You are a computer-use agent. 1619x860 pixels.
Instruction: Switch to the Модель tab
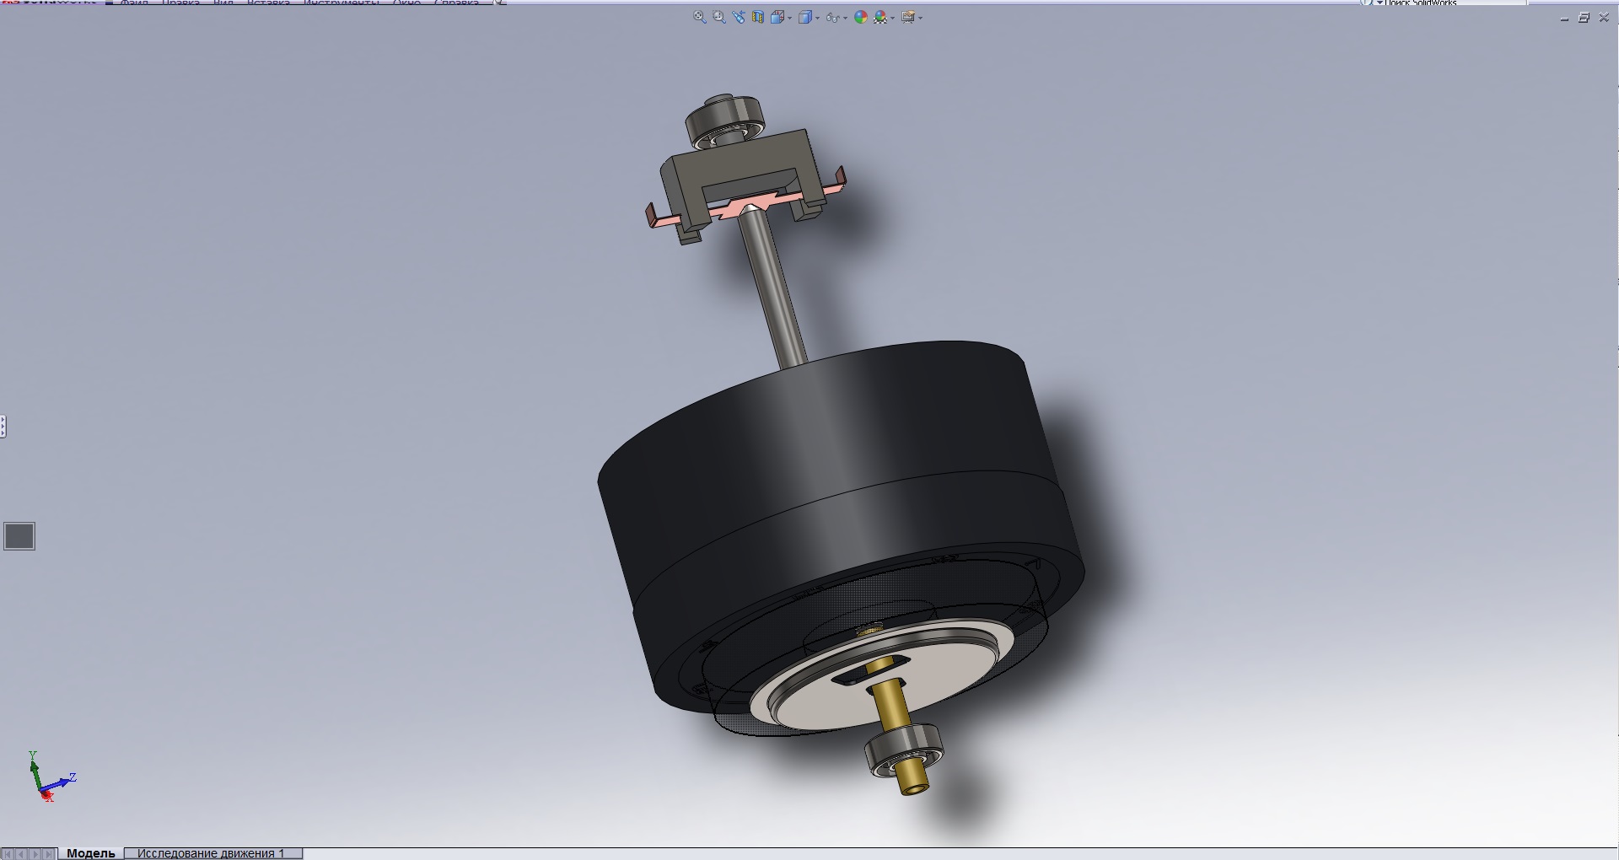pos(91,853)
